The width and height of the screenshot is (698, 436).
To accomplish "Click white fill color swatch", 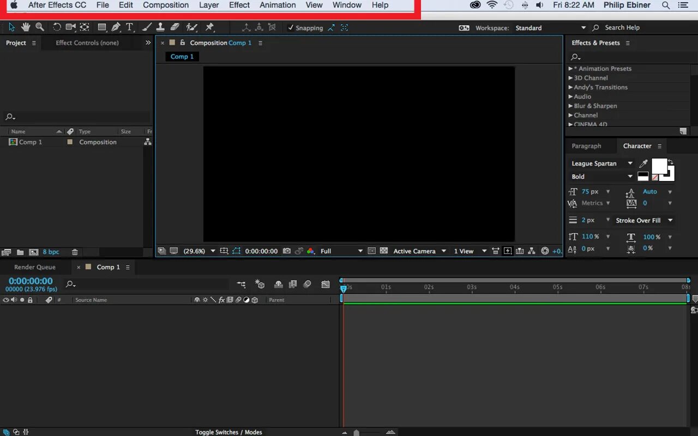I will tap(659, 166).
